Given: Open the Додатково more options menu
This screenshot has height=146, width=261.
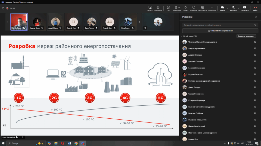Looking at the screenshot, I should pyautogui.click(x=212, y=7).
